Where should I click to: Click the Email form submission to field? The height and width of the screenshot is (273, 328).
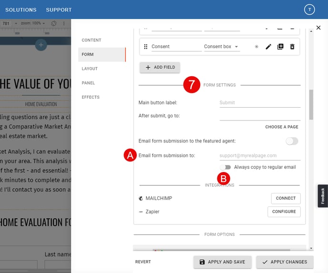pyautogui.click(x=260, y=156)
